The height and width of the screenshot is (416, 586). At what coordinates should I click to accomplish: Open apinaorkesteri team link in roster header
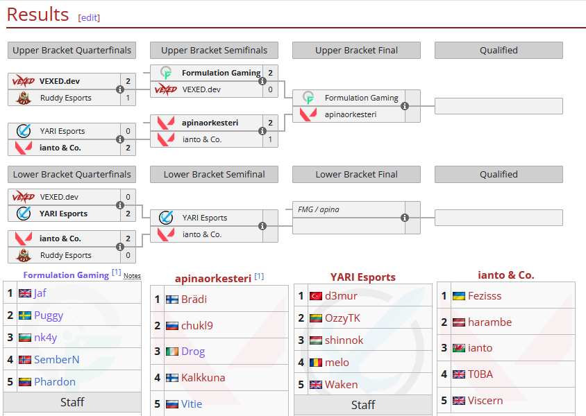(213, 279)
